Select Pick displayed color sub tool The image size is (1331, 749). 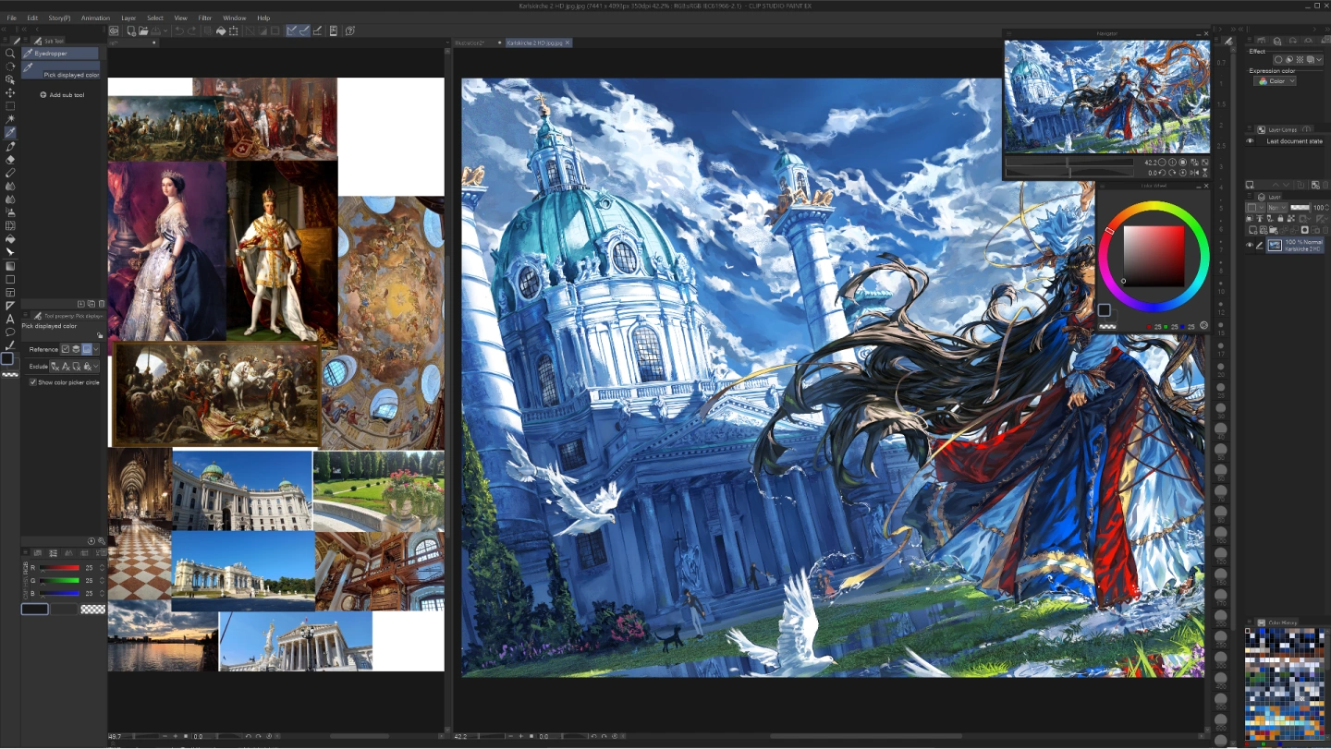(x=60, y=69)
